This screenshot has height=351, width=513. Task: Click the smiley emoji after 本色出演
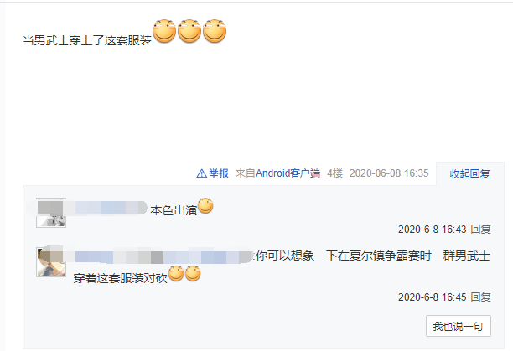(205, 206)
